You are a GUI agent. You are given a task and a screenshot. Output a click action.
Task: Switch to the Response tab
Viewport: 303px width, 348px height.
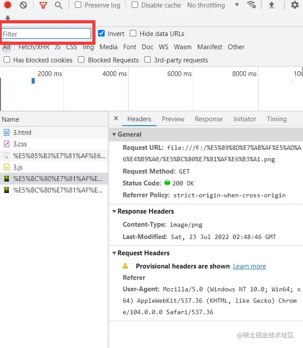coord(209,119)
